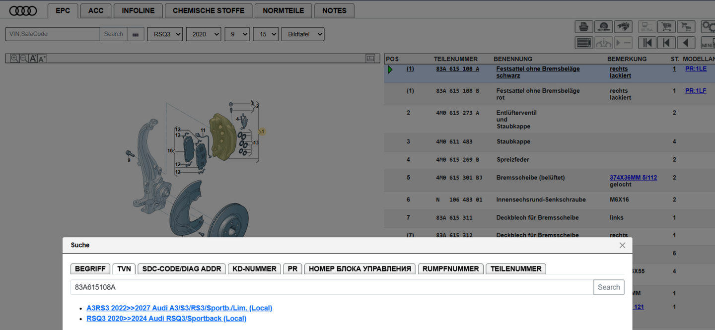This screenshot has width=715, height=330.
Task: Jump to first illustration with double-bar arrow
Action: [646, 43]
